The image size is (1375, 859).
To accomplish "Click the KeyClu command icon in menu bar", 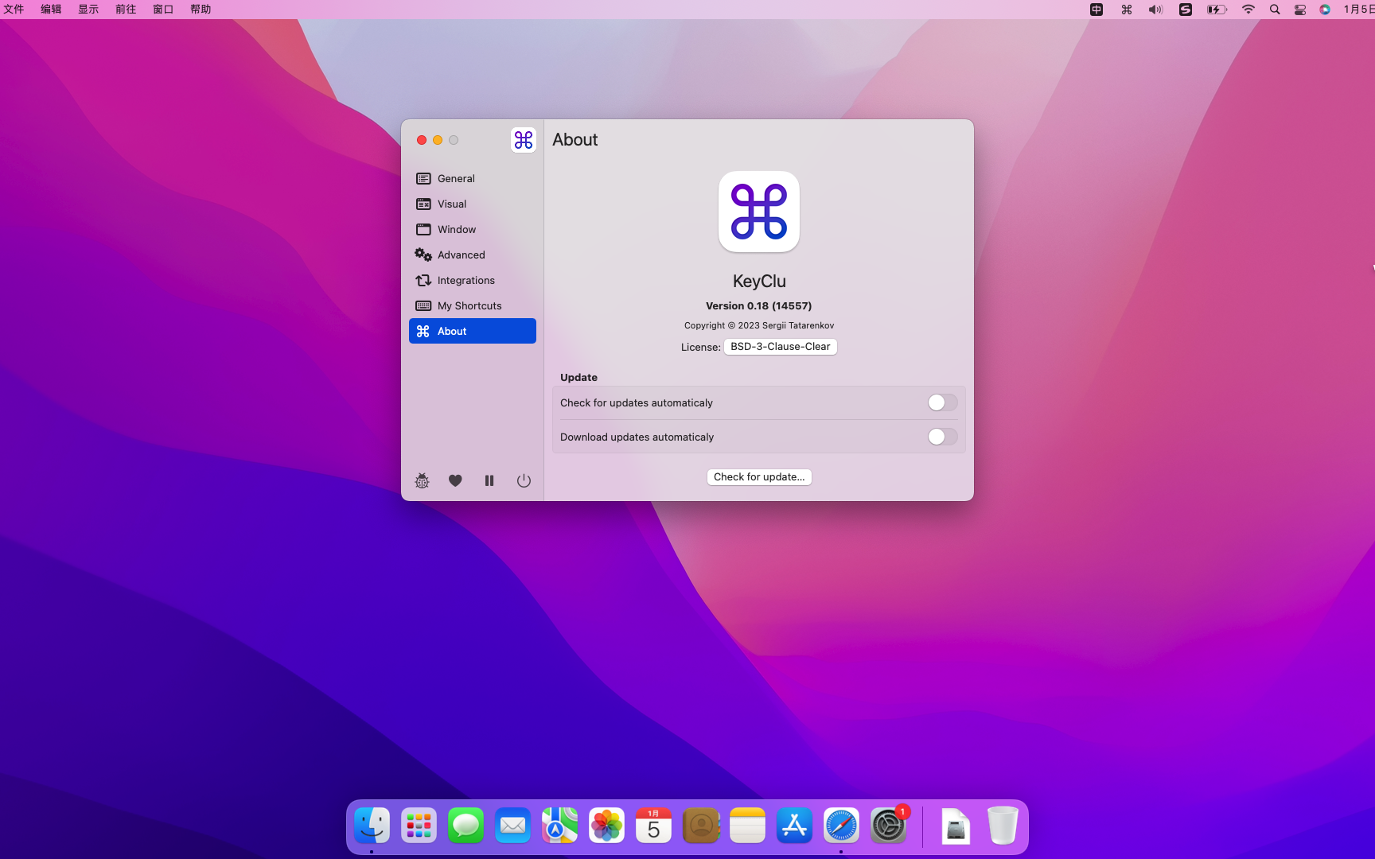I will [1127, 10].
